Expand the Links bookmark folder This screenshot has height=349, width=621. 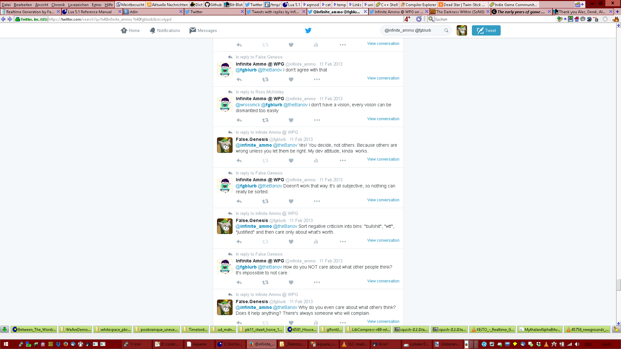tap(355, 5)
